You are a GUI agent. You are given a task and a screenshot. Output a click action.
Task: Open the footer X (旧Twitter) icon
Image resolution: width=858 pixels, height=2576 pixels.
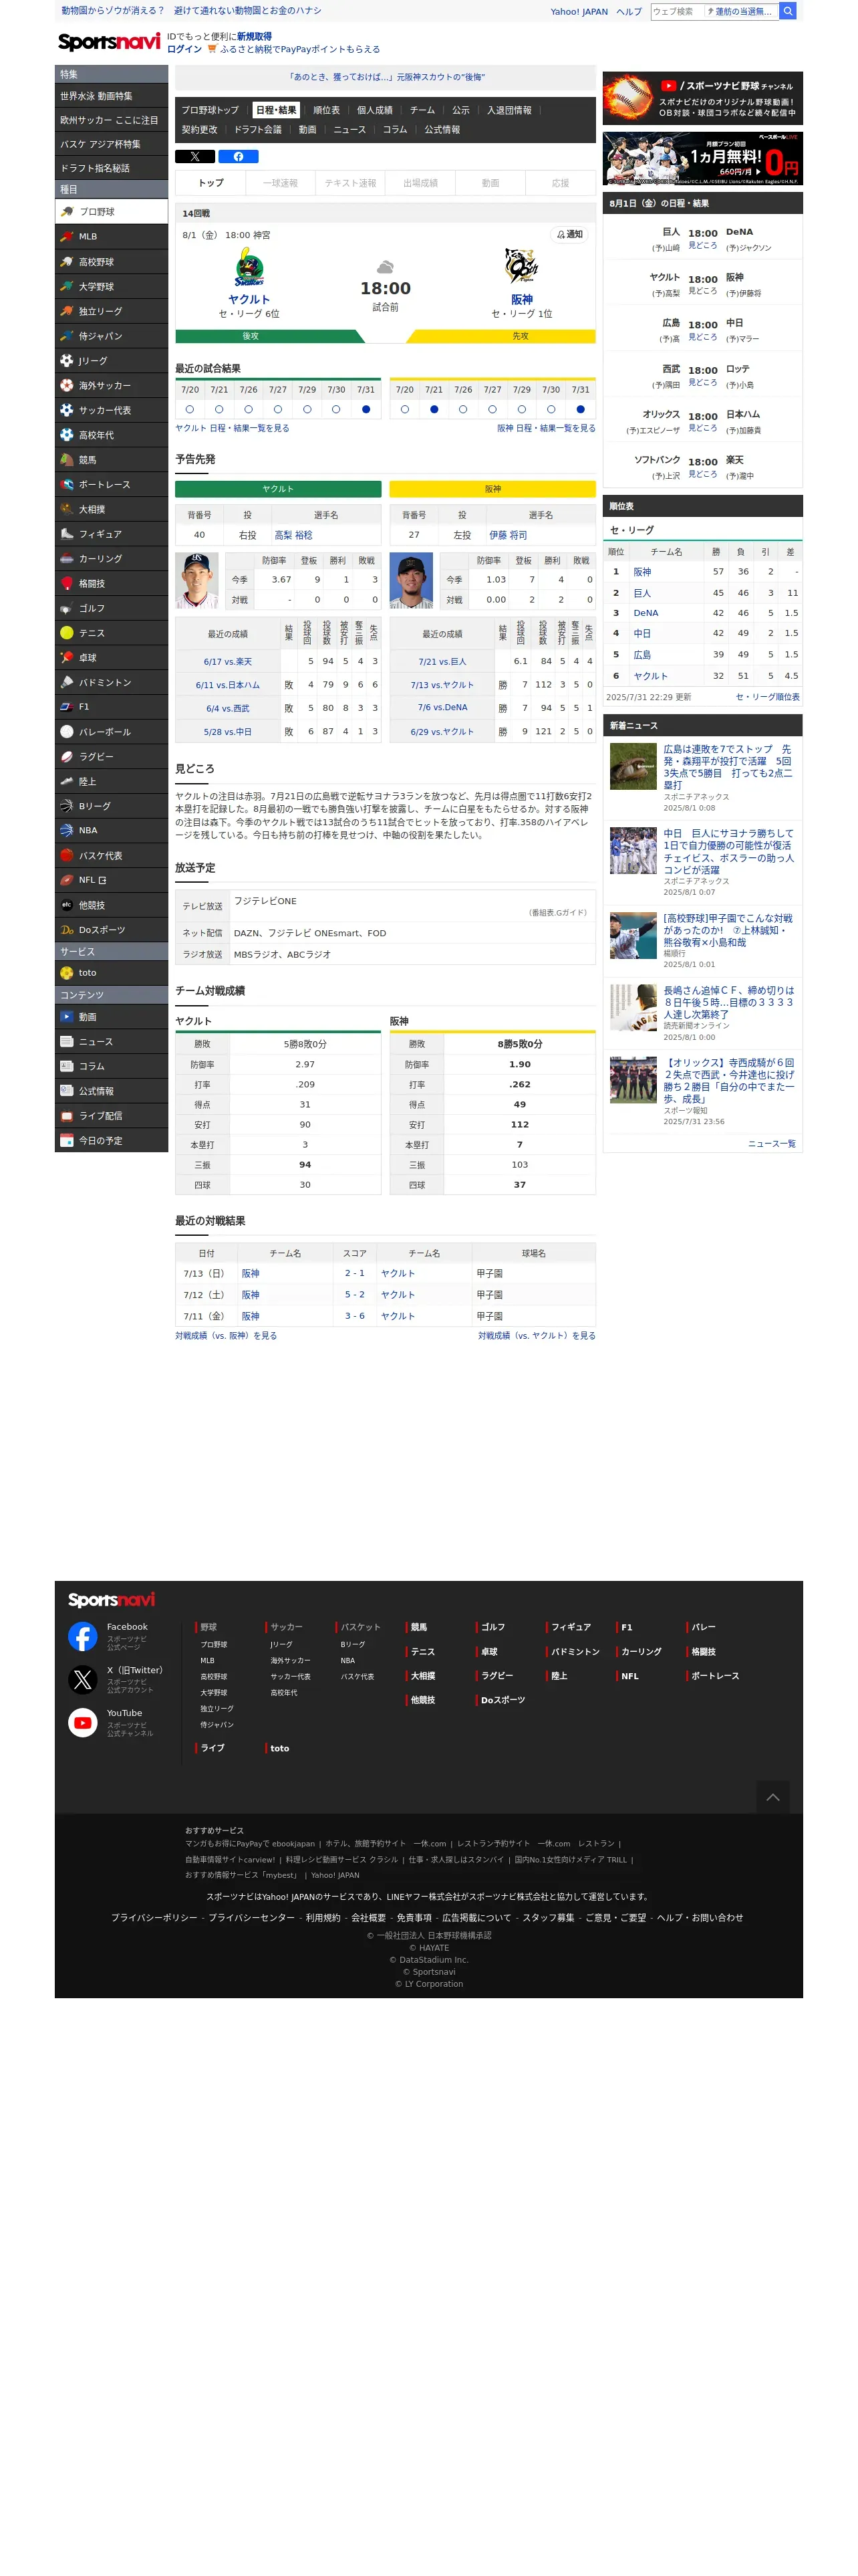click(82, 1679)
